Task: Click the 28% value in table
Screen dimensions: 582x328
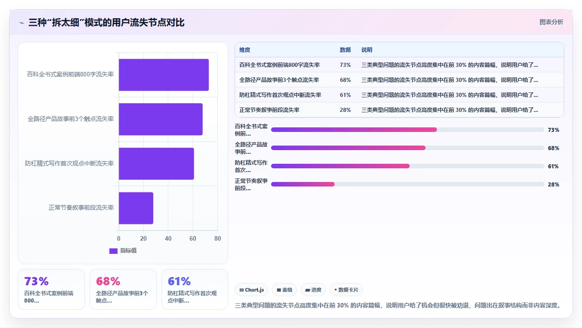Action: (x=345, y=110)
